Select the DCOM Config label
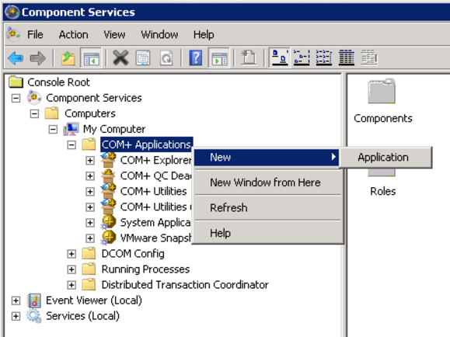 [133, 254]
